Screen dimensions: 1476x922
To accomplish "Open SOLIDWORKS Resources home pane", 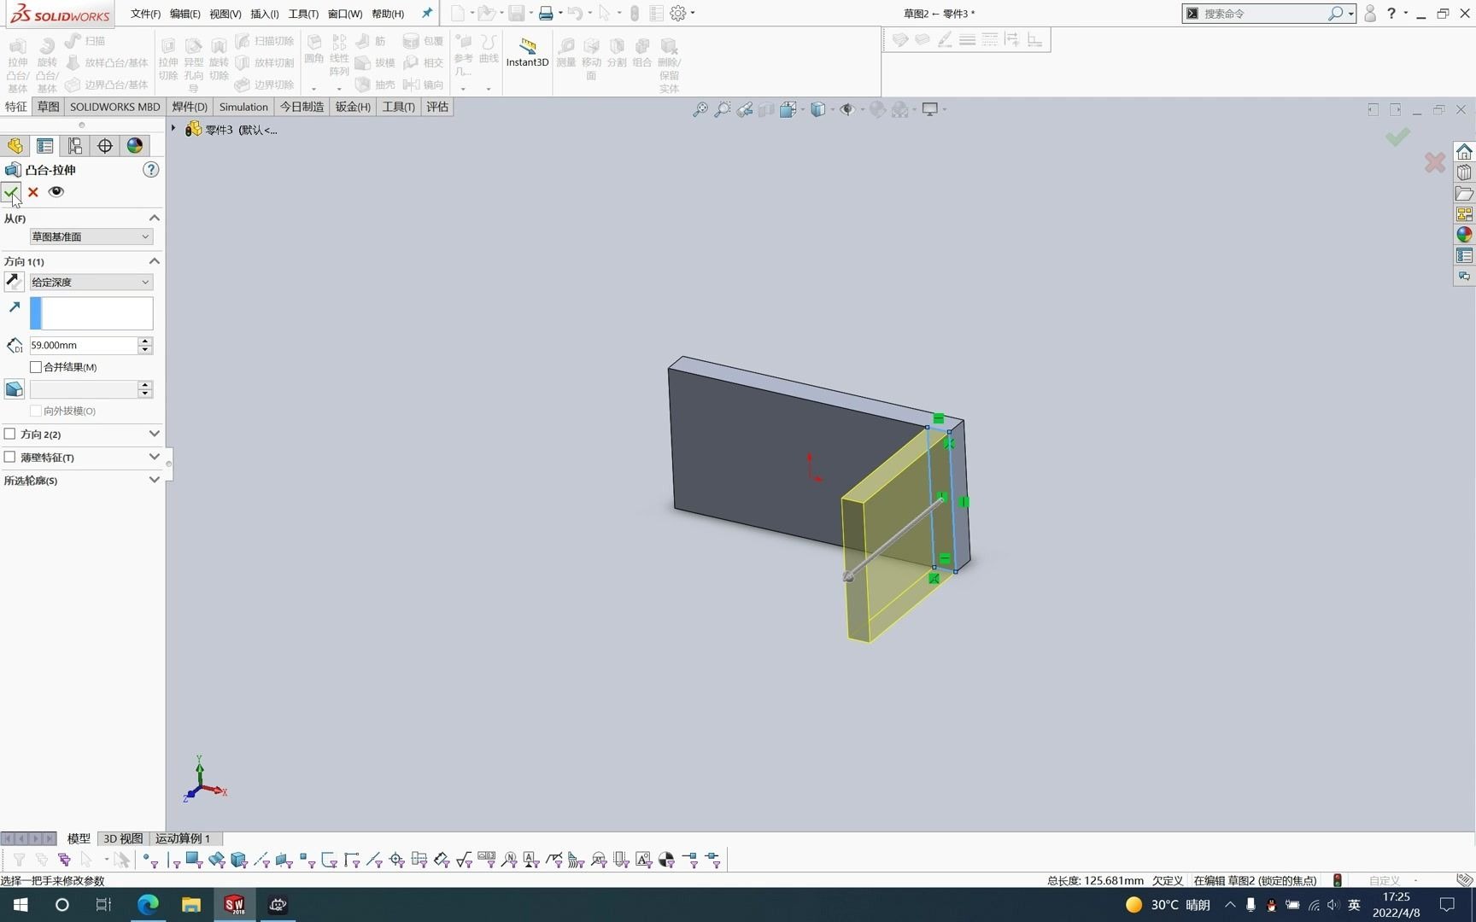I will (1464, 152).
